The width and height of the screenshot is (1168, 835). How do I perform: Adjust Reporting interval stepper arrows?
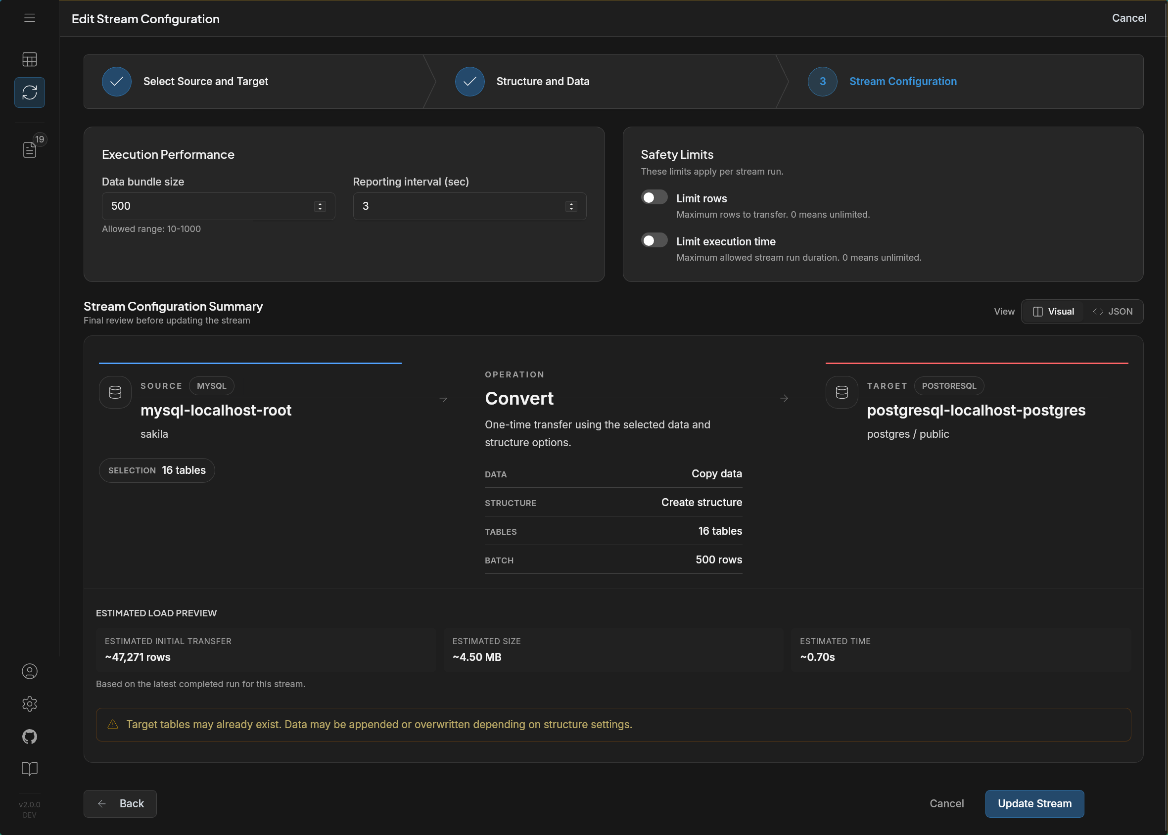coord(571,206)
